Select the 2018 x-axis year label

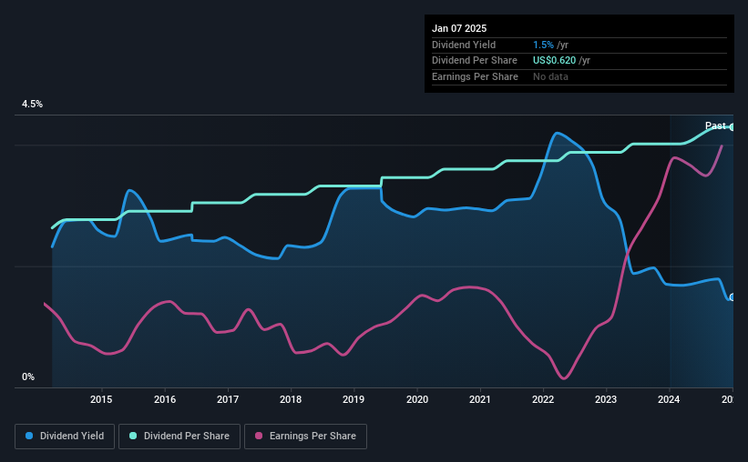tap(291, 399)
